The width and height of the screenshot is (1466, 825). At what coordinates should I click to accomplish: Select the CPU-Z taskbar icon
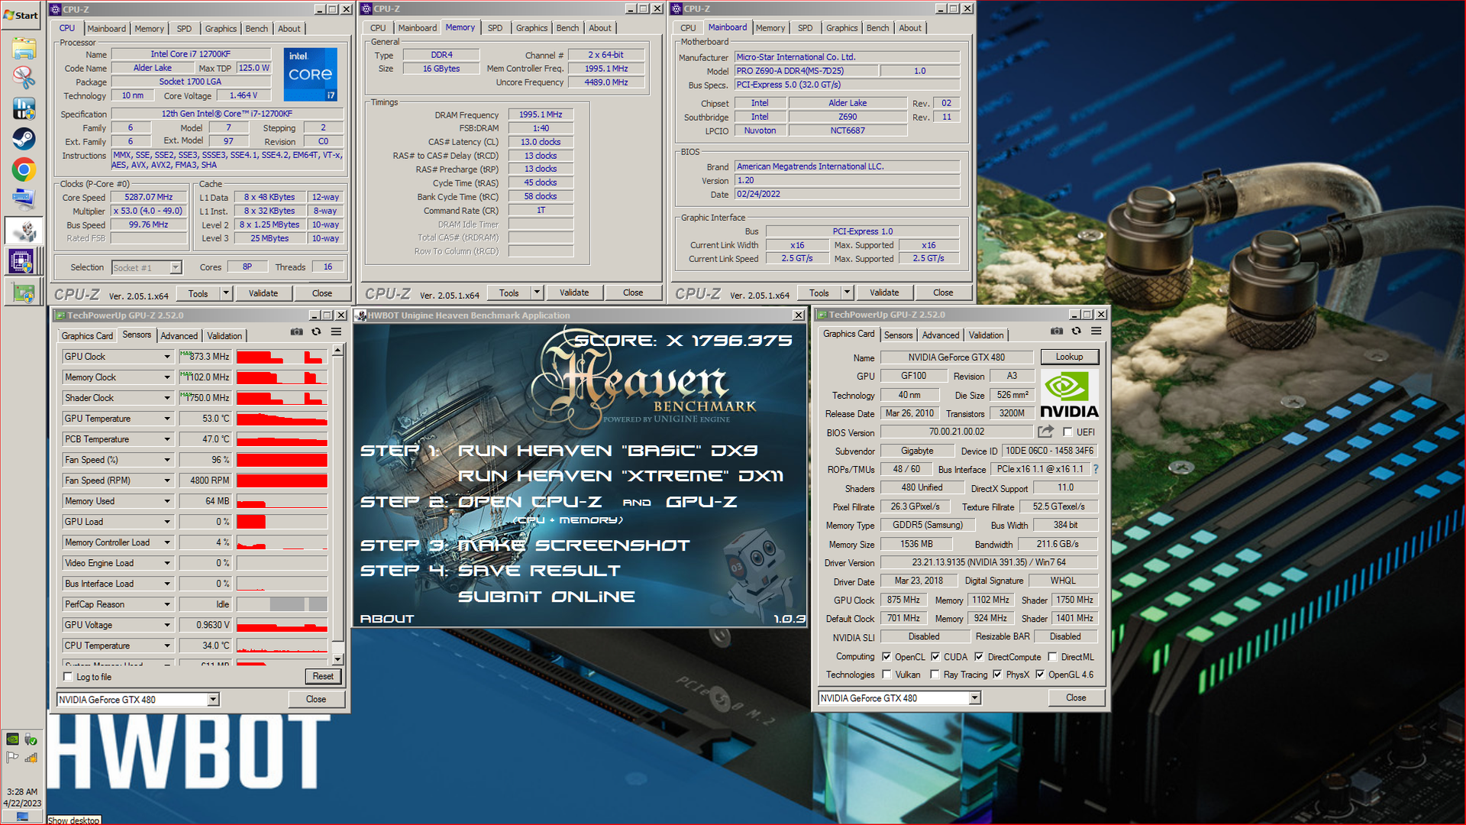(x=21, y=261)
